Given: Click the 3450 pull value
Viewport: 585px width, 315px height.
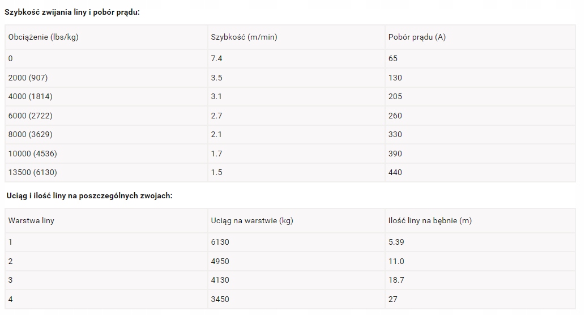Looking at the screenshot, I should (x=220, y=299).
